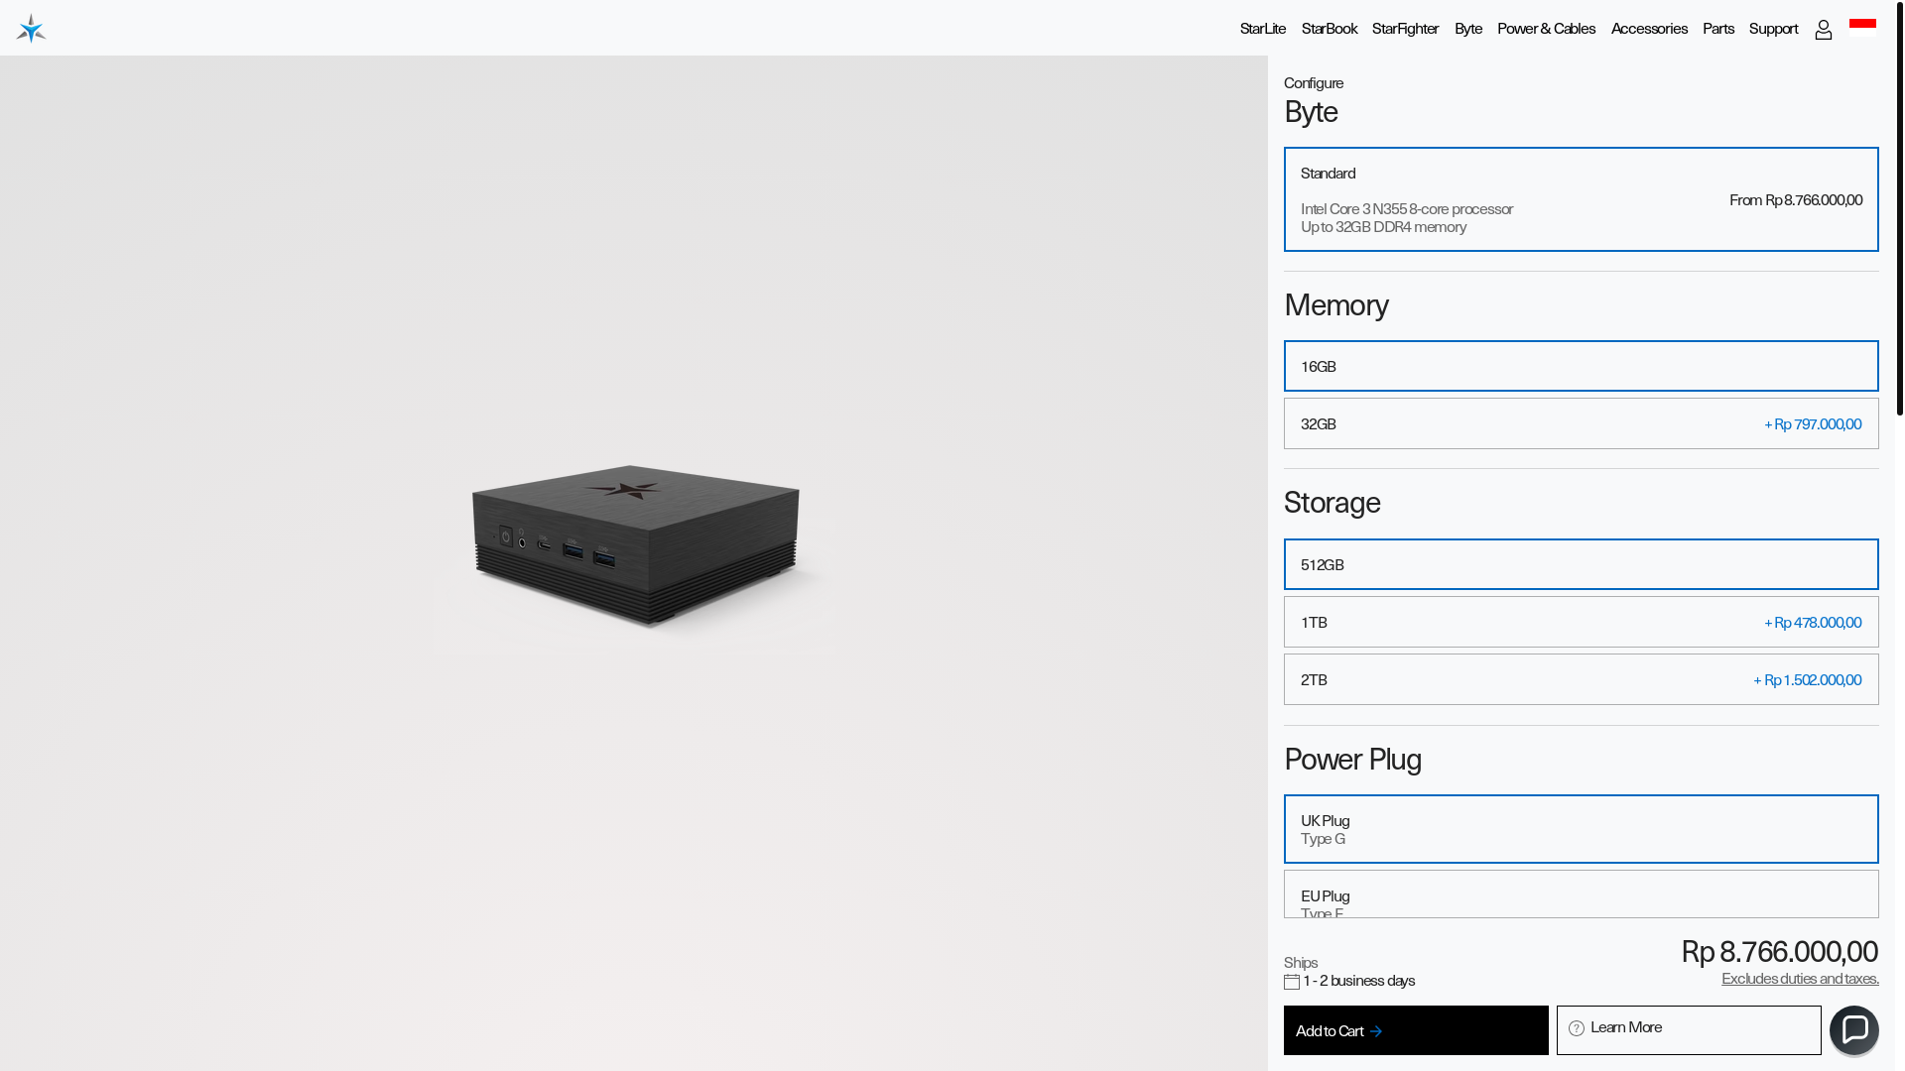
Task: Open the StarFighter menu item
Action: coord(1405,28)
